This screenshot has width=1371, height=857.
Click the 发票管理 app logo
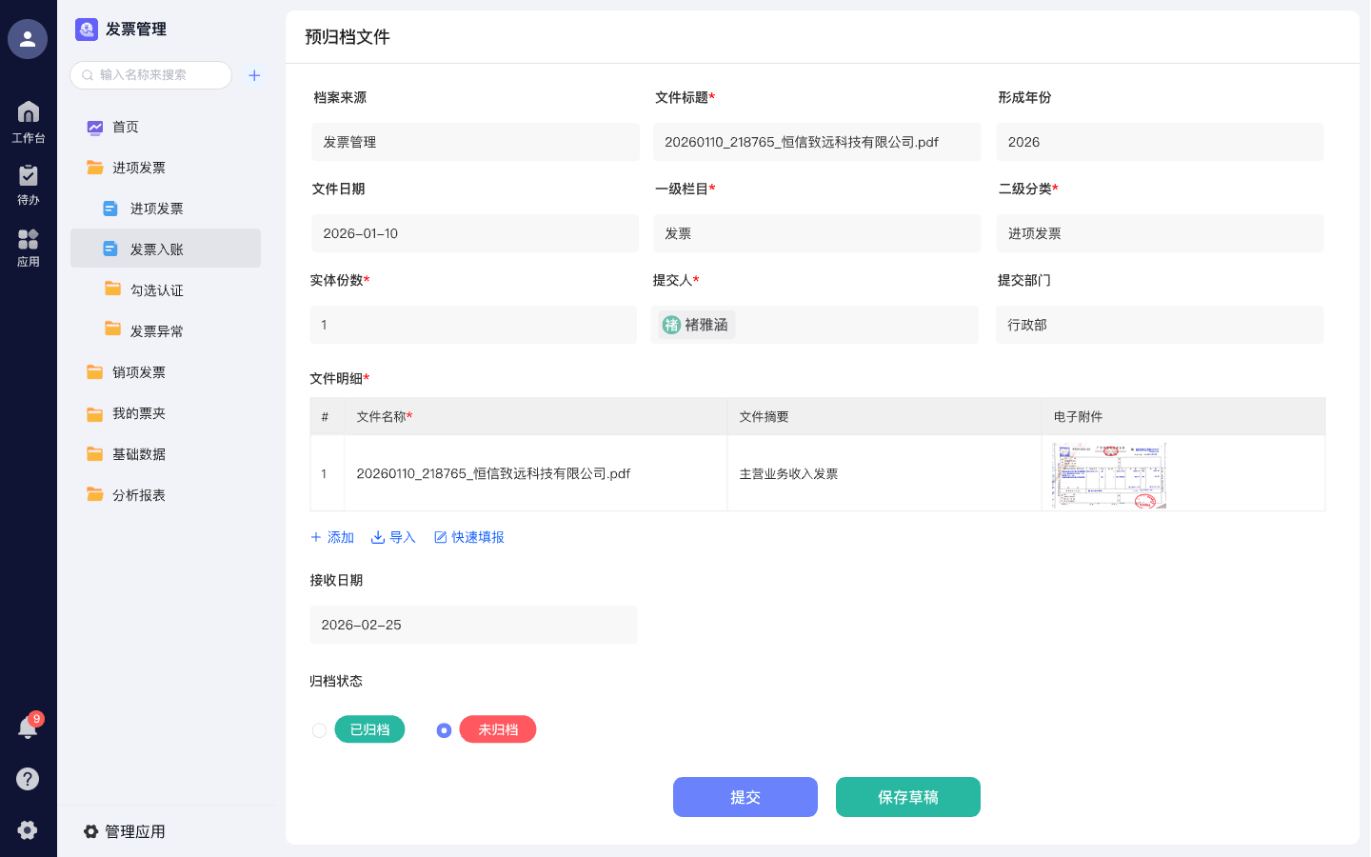[87, 30]
